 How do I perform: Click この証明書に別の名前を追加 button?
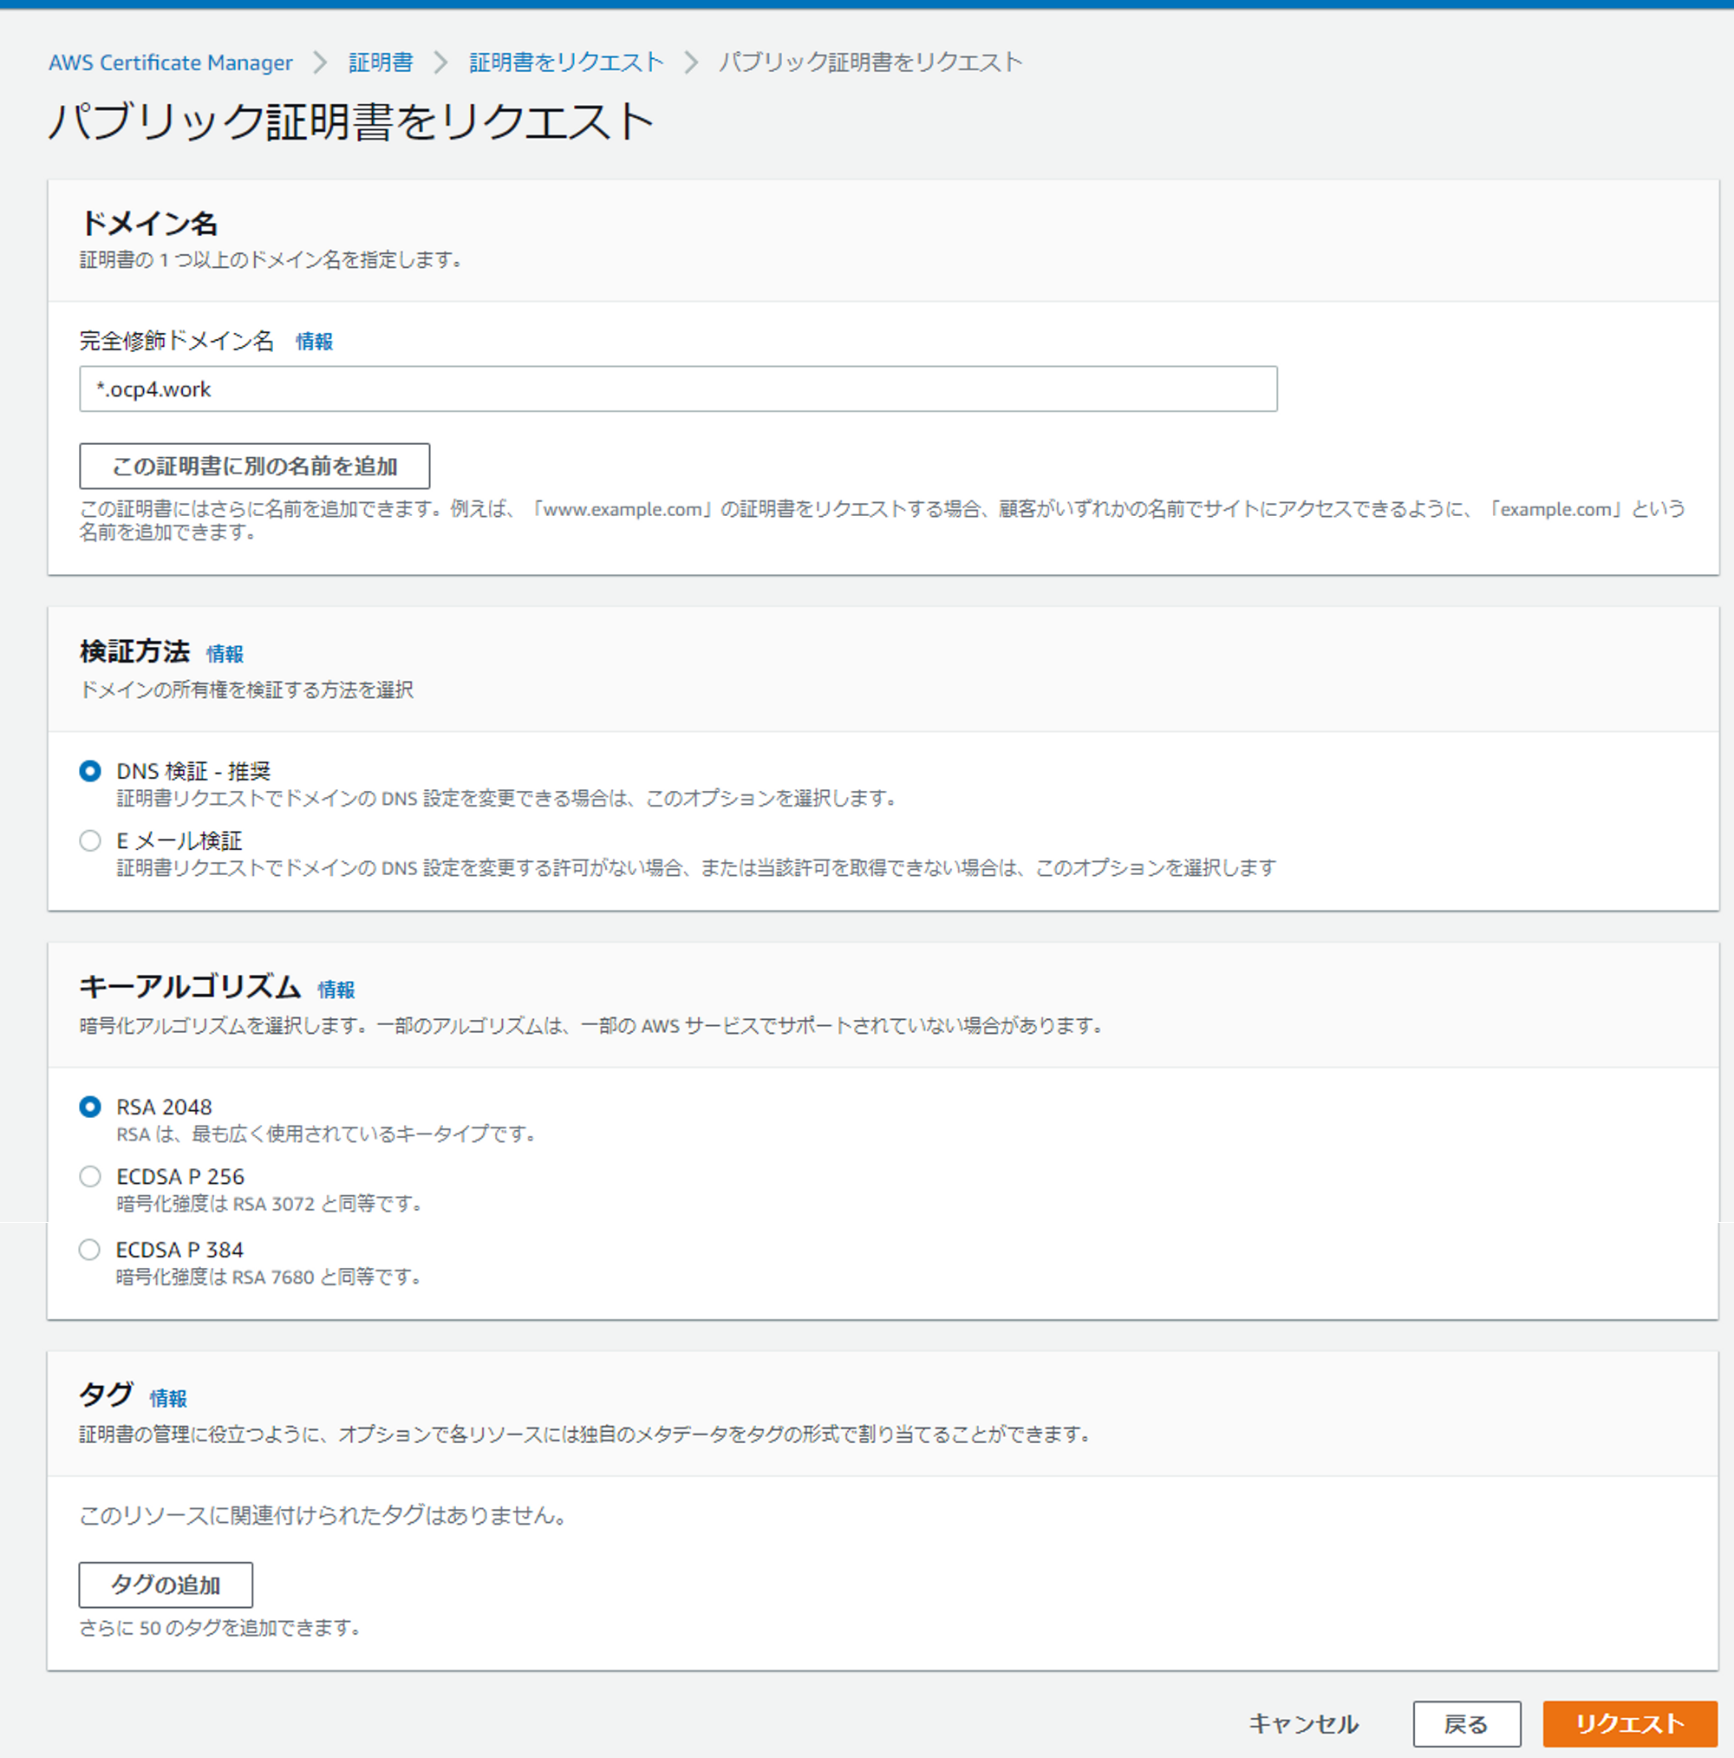(255, 467)
